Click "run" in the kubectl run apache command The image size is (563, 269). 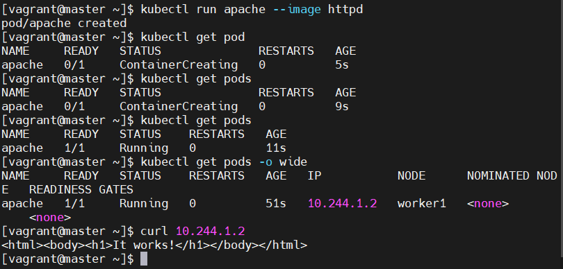(206, 9)
